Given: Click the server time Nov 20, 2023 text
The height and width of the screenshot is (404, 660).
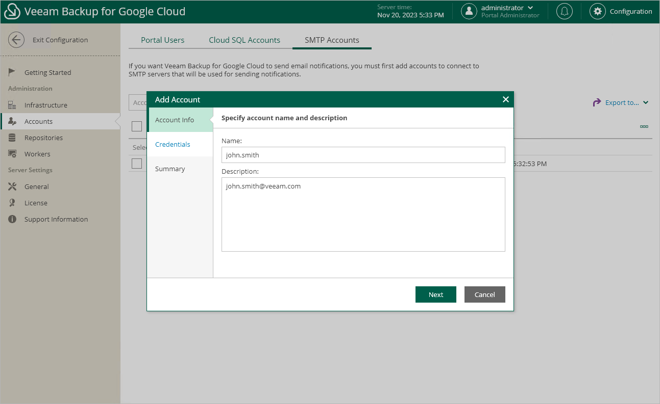Looking at the screenshot, I should pyautogui.click(x=410, y=15).
